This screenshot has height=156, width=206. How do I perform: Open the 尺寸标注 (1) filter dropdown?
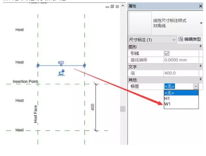coord(152,40)
